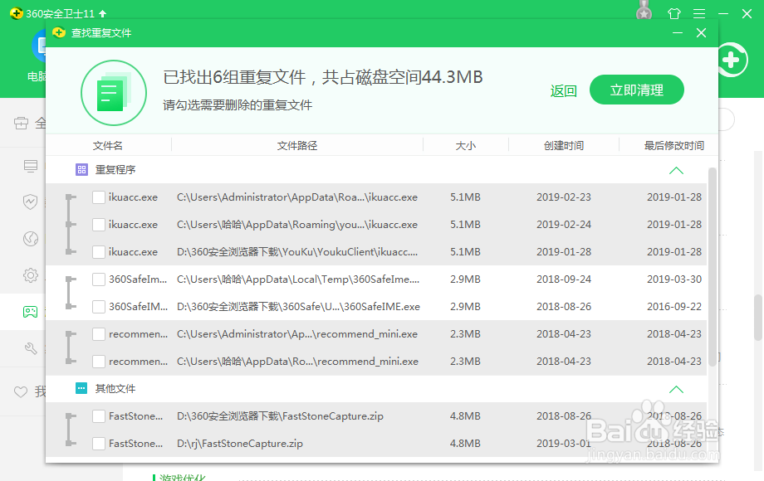Image resolution: width=764 pixels, height=481 pixels.
Task: Click the 立即清理 cleanup button
Action: click(x=636, y=90)
